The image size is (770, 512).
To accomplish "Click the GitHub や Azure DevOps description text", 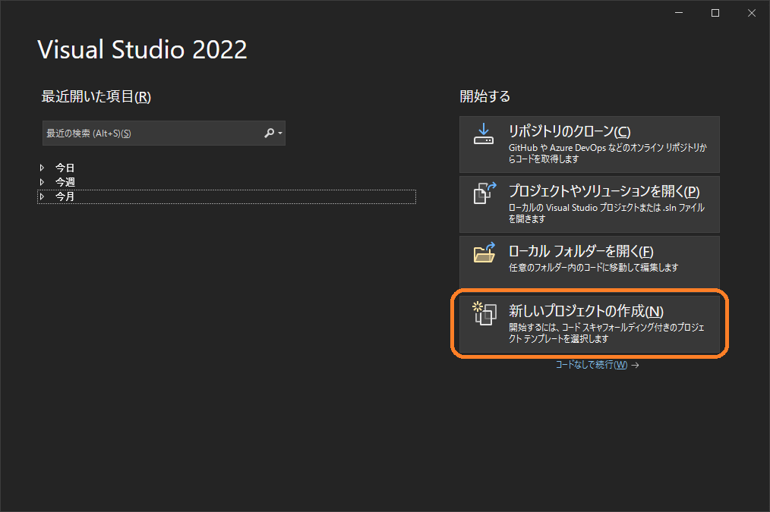I will click(607, 153).
